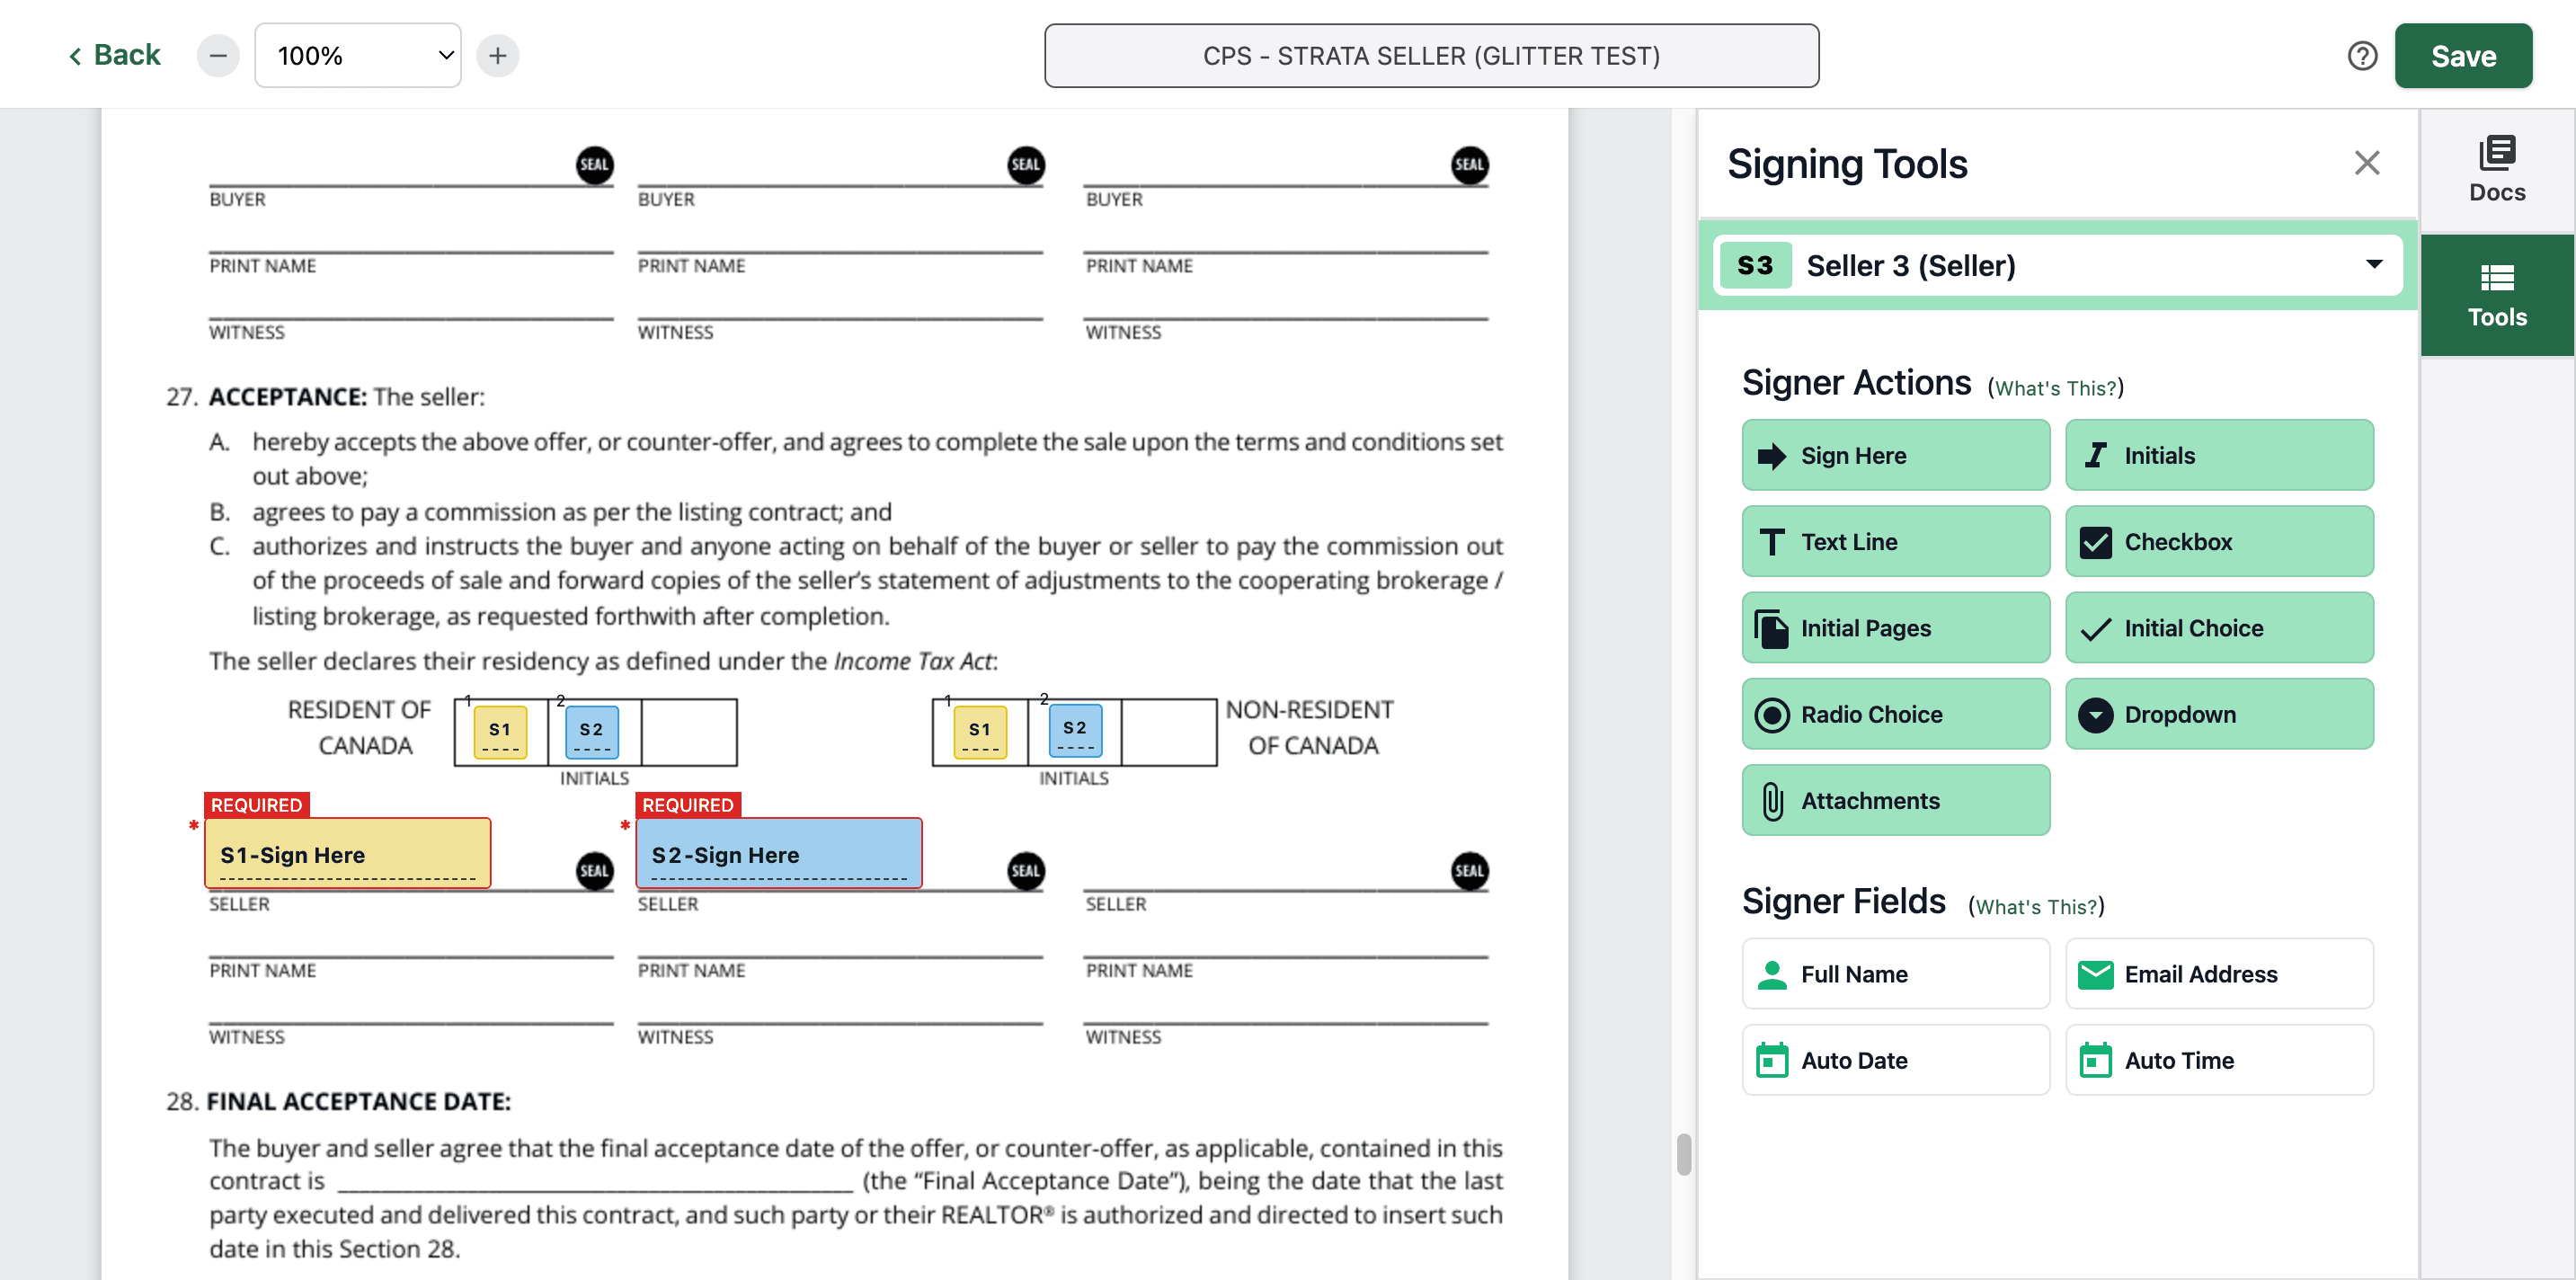Viewport: 2576px width, 1280px height.
Task: Select the Dropdown field tool
Action: point(2218,714)
